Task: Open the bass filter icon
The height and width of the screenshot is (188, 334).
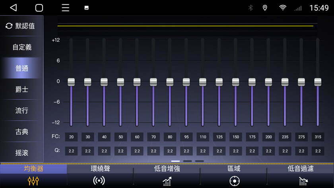Action: pyautogui.click(x=304, y=181)
